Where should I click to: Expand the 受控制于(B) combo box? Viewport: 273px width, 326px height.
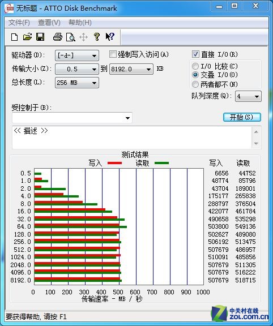pos(72,118)
